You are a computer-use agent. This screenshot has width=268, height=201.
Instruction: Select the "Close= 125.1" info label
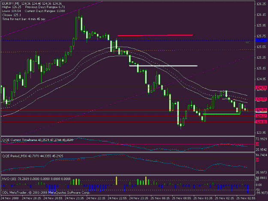click(12, 15)
